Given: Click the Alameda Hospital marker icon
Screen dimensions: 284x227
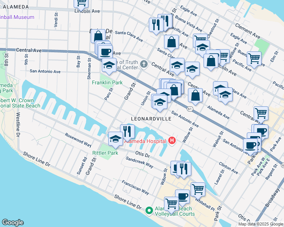Looking at the screenshot, I should click(x=172, y=141).
